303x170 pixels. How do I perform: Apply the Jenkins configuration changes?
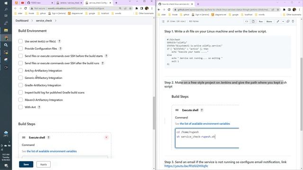44,164
